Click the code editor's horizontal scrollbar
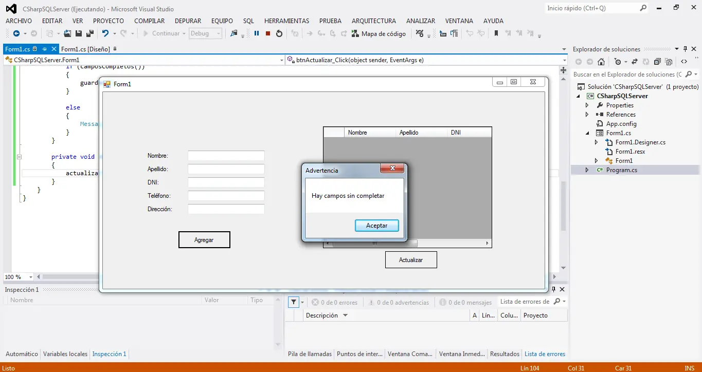 point(298,277)
